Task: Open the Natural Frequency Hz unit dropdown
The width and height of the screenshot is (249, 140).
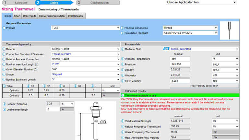Action: point(225,126)
